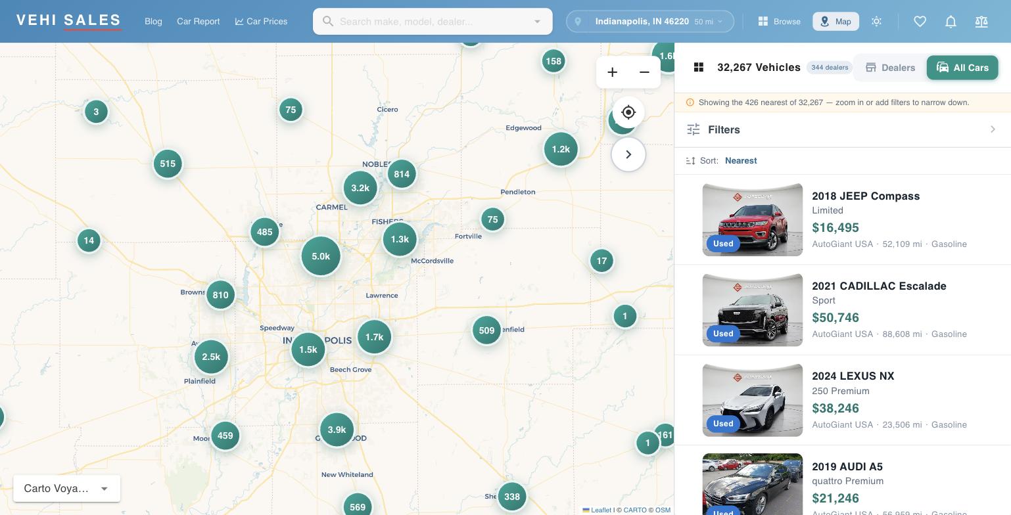This screenshot has width=1011, height=515.
Task: Click the grid layout icon beside vehicle count
Action: pyautogui.click(x=699, y=67)
